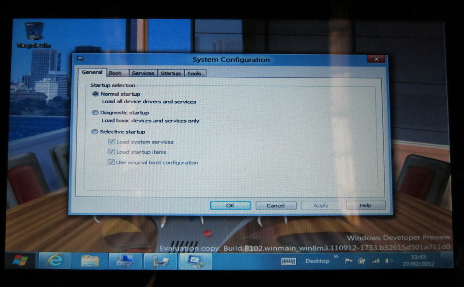Toggle the Load startup items checkbox
The width and height of the screenshot is (464, 287).
click(x=111, y=152)
